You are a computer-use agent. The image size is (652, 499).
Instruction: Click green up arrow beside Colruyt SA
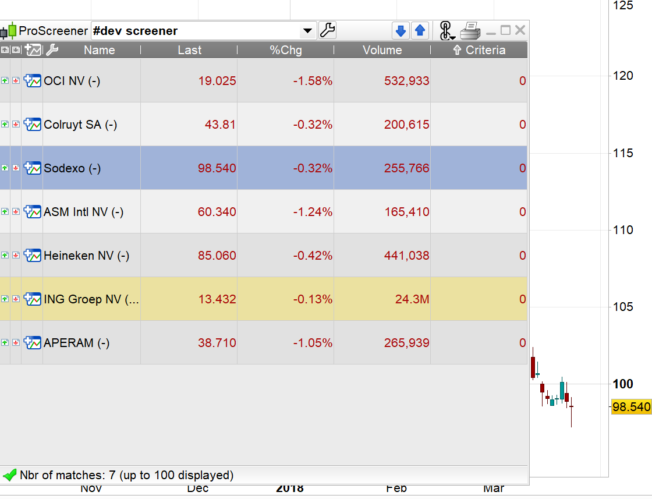click(5, 125)
